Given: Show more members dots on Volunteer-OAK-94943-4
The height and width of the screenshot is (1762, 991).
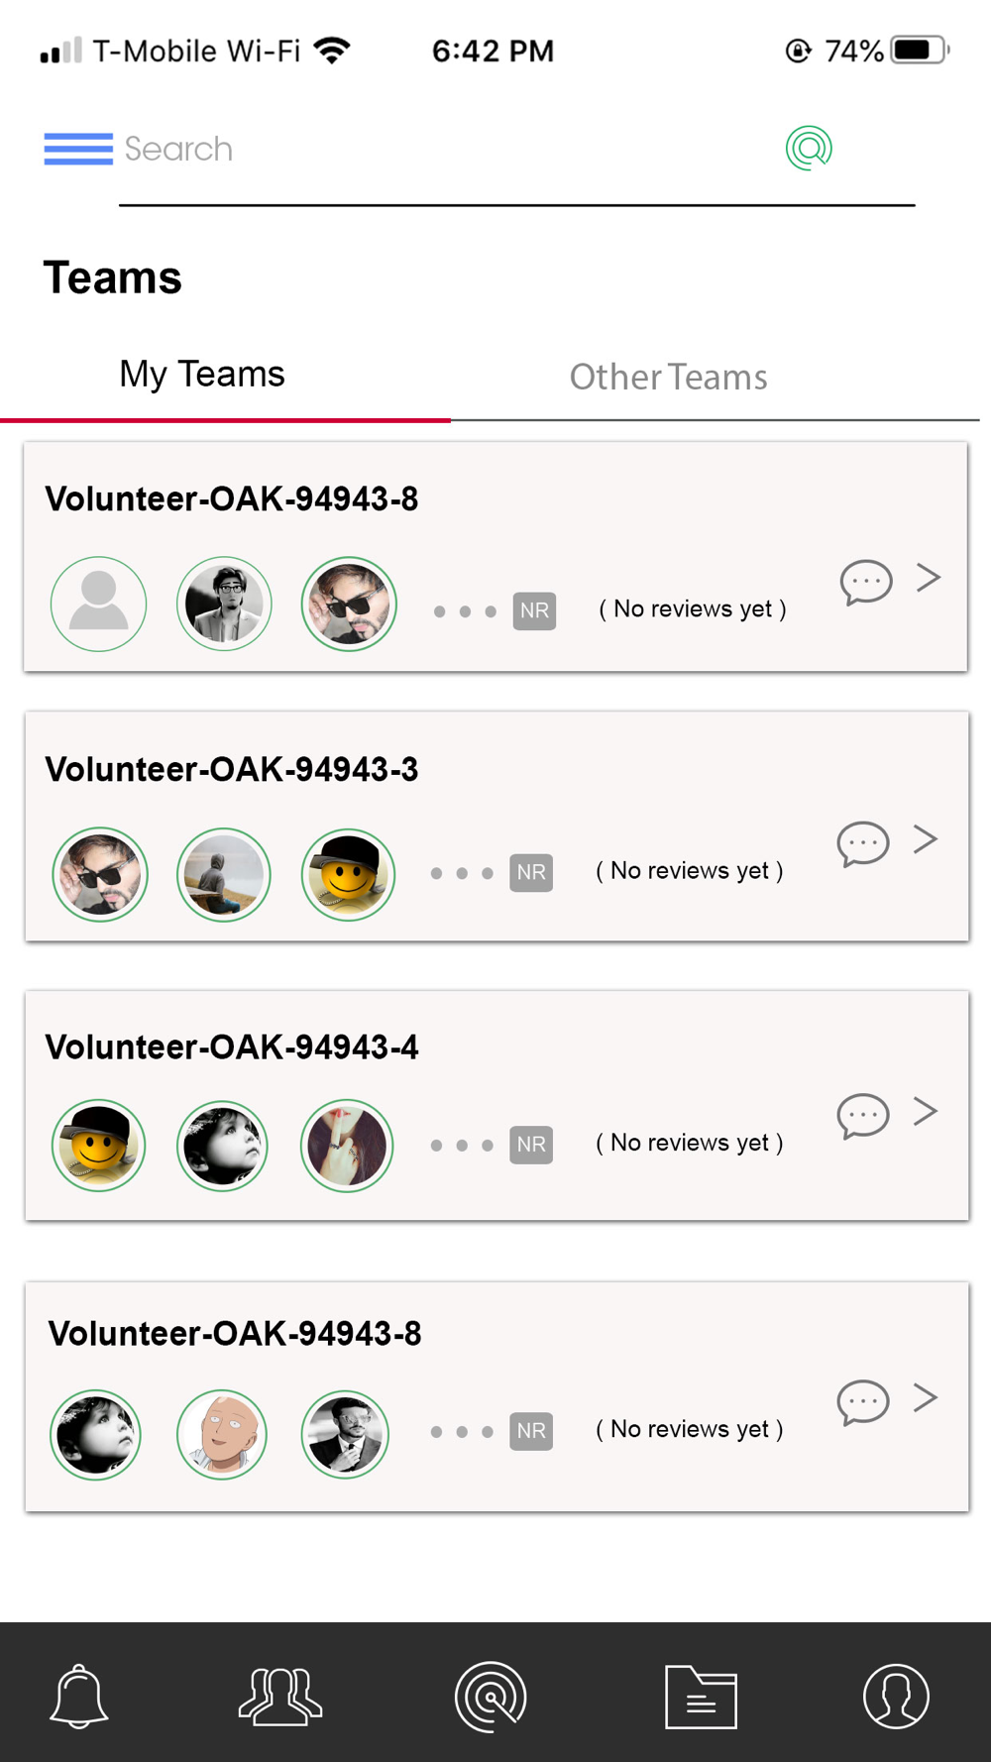Looking at the screenshot, I should tap(462, 1146).
